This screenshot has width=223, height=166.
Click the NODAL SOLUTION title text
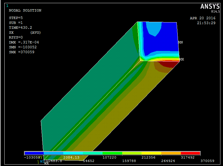[25, 10]
